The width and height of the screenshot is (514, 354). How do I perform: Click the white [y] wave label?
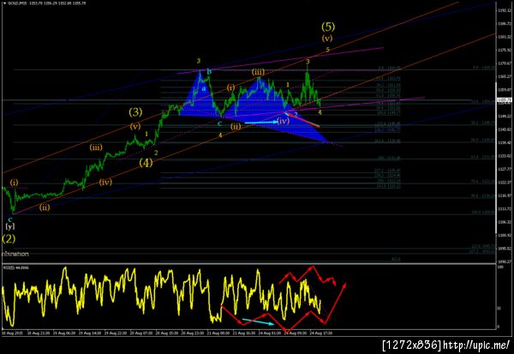pyautogui.click(x=10, y=226)
